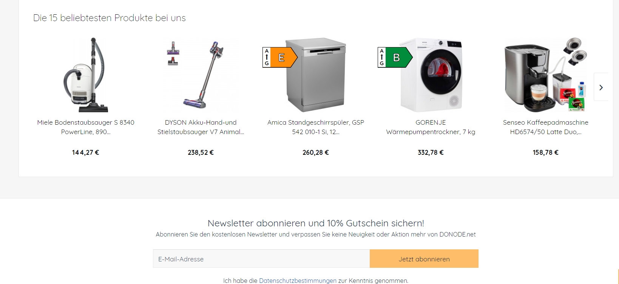Click the carousel next arrow
Image resolution: width=619 pixels, height=284 pixels.
pos(600,87)
